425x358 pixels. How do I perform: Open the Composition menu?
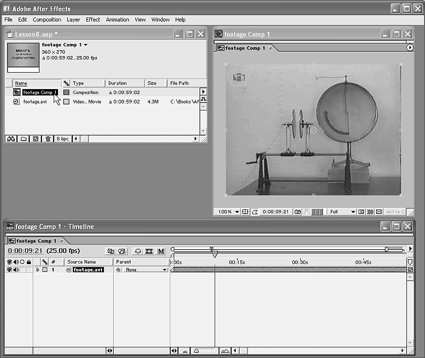[47, 20]
